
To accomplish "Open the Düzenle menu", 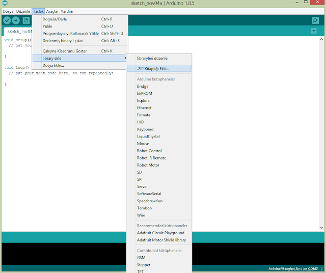I will point(23,11).
